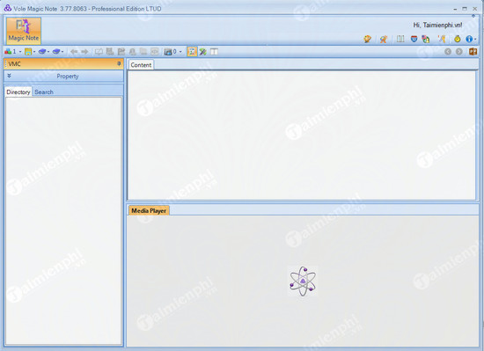Click the orange PowerPoint-style icon
Screen dimensions: 484x351
point(473,52)
